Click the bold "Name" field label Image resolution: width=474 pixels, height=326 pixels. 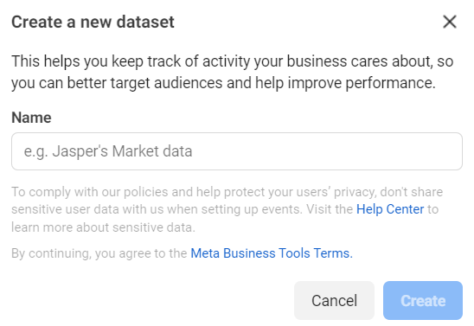point(31,118)
